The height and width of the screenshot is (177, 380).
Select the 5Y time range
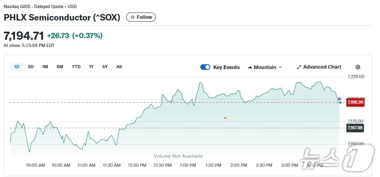point(105,67)
